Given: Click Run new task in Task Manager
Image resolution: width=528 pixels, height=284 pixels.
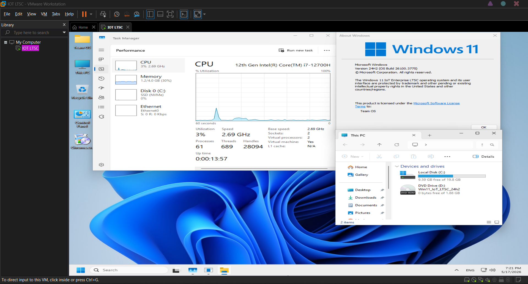Looking at the screenshot, I should click(x=296, y=50).
